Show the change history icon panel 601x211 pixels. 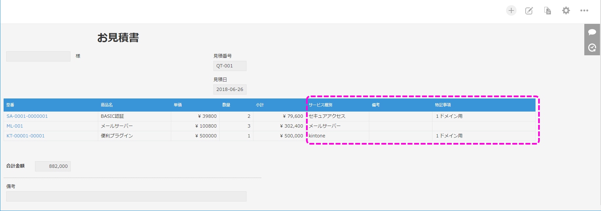[x=592, y=48]
